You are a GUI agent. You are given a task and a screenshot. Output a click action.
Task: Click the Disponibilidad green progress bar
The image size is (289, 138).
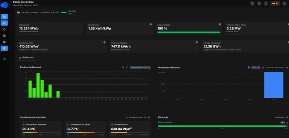tap(189, 32)
